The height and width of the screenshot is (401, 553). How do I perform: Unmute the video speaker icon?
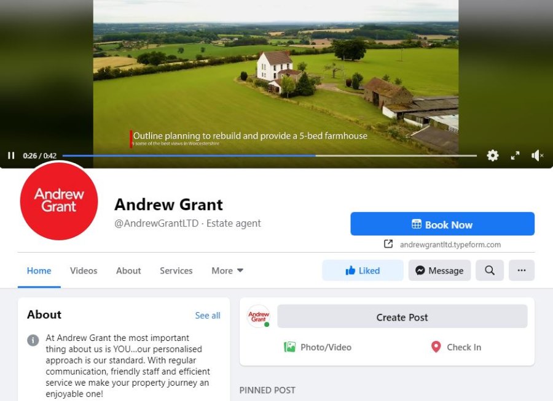[537, 155]
